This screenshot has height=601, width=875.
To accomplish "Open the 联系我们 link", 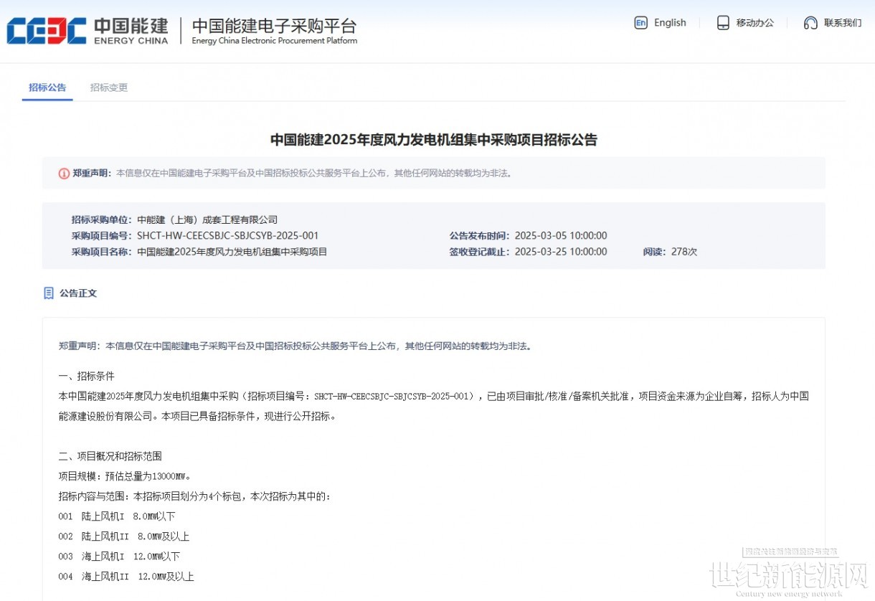I will [x=843, y=23].
